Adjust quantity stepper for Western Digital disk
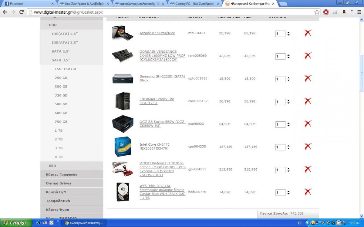 pyautogui.click(x=288, y=192)
